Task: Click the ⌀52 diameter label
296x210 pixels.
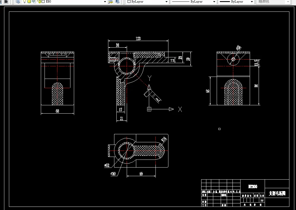Action: click(107, 165)
